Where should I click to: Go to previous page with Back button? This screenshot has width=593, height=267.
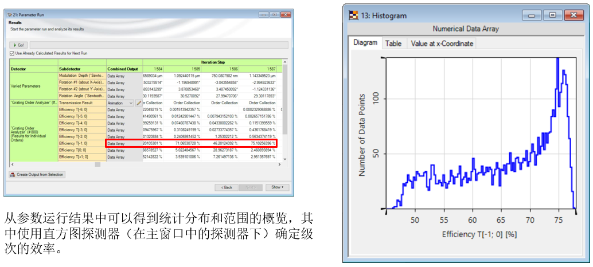click(x=226, y=187)
